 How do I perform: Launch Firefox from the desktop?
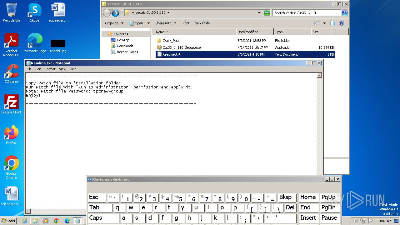click(11, 135)
